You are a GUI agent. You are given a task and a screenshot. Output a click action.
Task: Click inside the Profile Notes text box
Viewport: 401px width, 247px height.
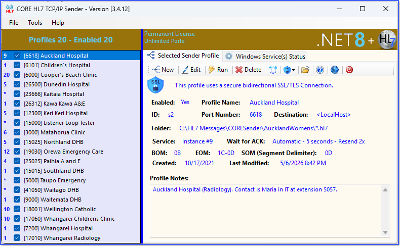[x=266, y=211]
